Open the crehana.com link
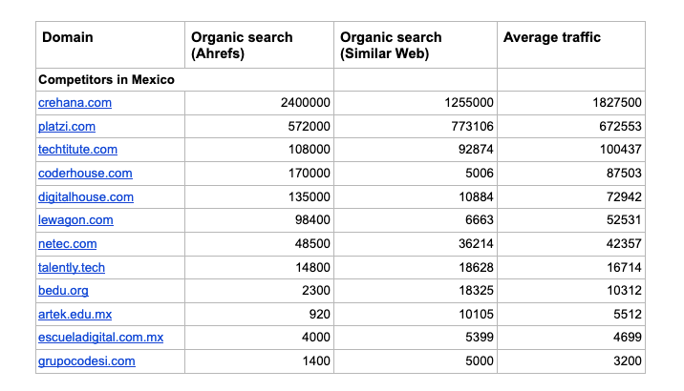 pos(74,103)
